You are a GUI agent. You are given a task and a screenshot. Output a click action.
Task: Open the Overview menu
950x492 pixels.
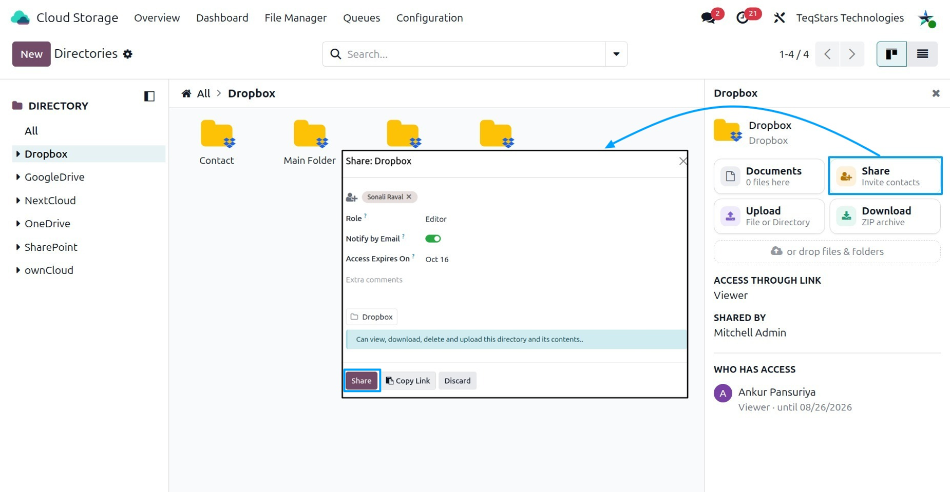tap(157, 18)
